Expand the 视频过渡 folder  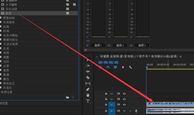7,92
